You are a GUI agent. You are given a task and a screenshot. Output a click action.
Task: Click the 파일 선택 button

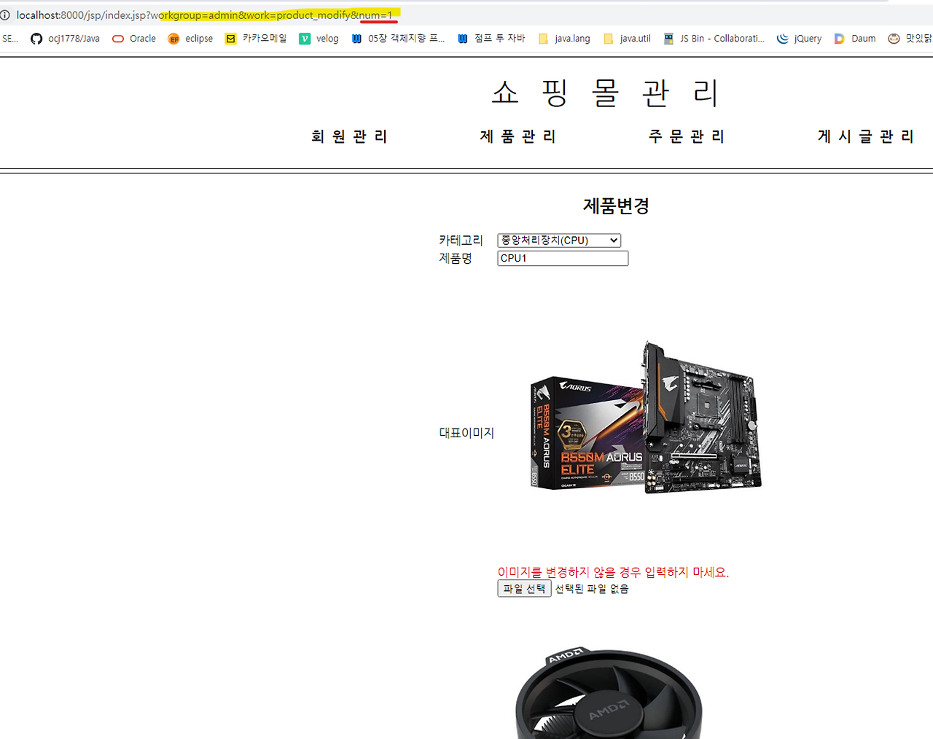pyautogui.click(x=524, y=589)
